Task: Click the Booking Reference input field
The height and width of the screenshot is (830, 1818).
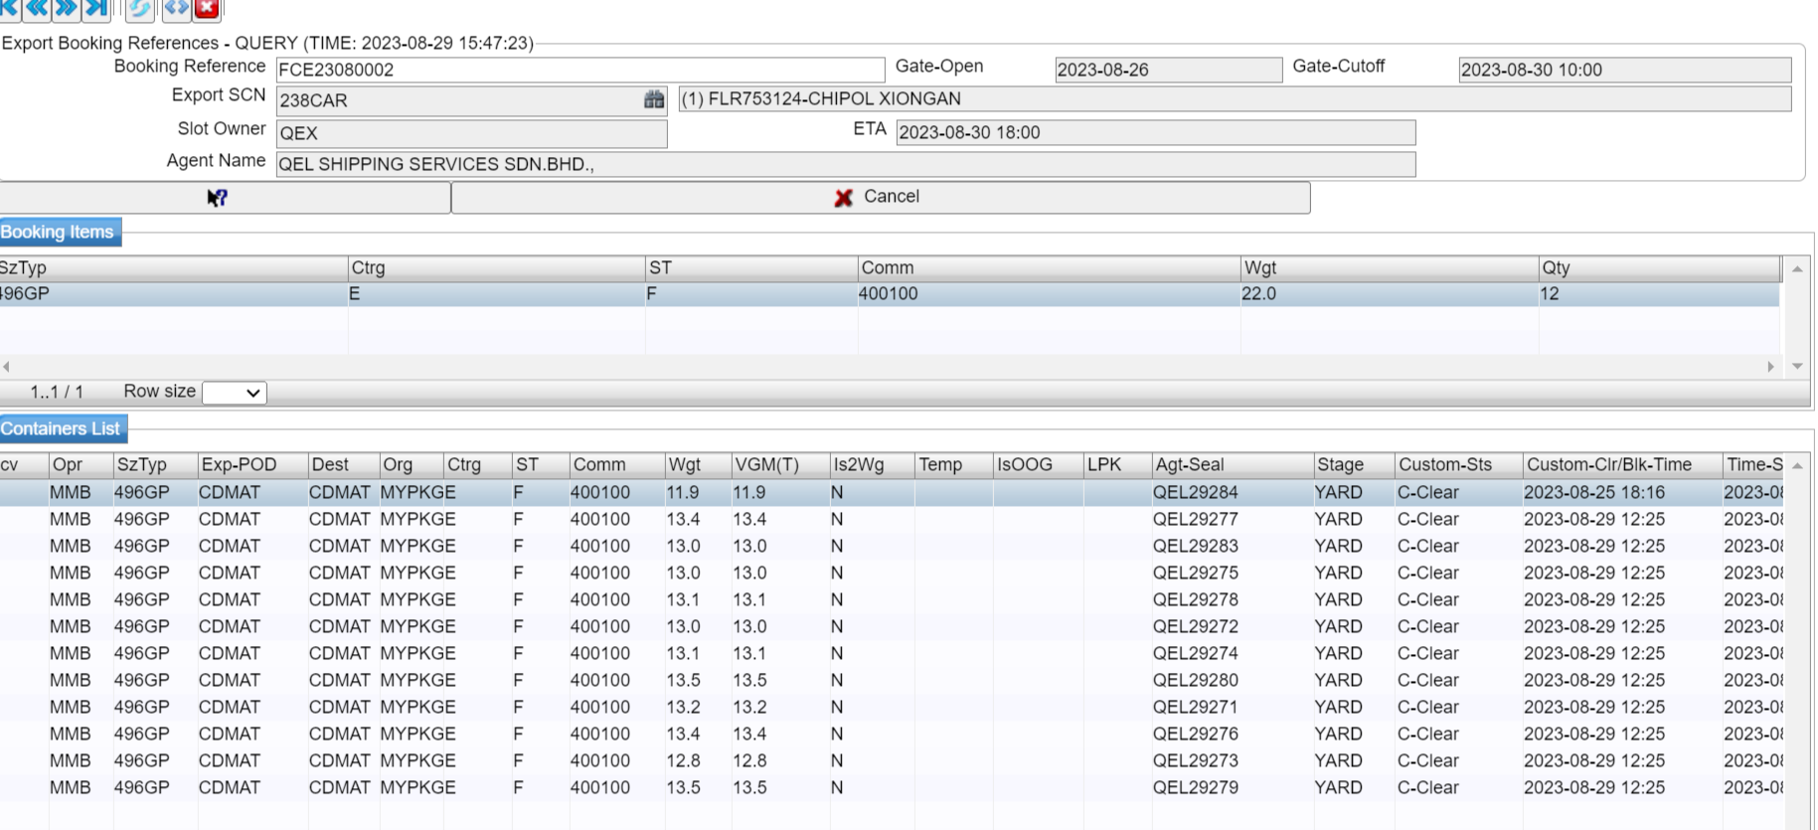Action: 579,70
